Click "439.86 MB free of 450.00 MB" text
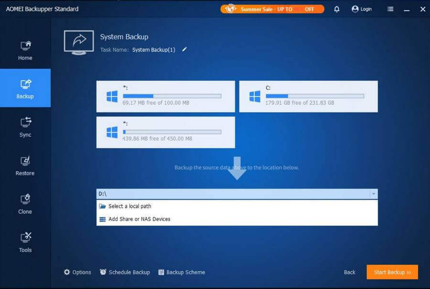430x289 pixels. 157,139
